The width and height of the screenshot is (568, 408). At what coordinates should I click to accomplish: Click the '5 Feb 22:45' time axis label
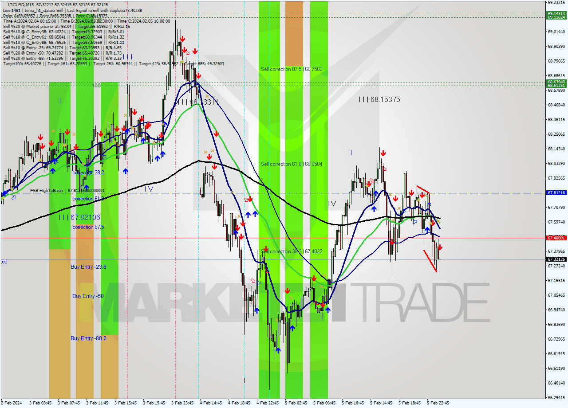click(438, 403)
